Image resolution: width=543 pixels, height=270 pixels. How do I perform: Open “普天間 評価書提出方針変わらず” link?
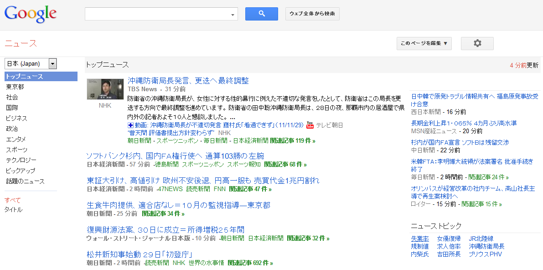[171, 133]
